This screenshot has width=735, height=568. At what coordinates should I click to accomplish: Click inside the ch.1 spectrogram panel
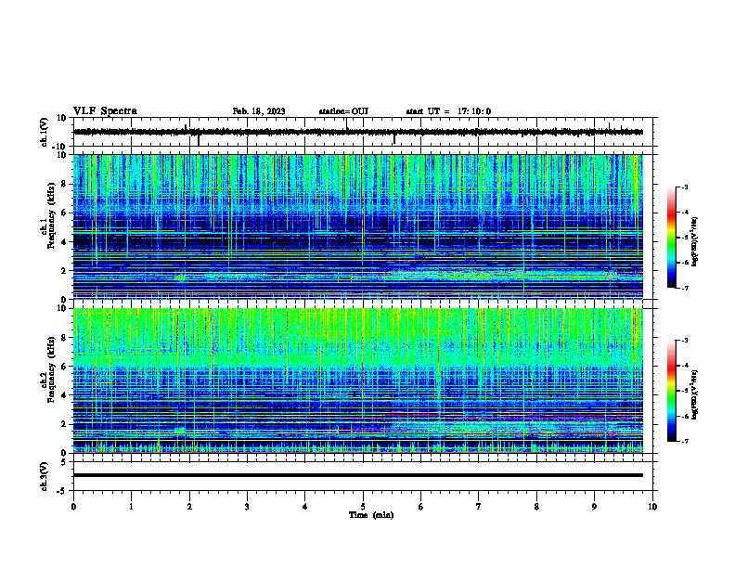tap(358, 226)
